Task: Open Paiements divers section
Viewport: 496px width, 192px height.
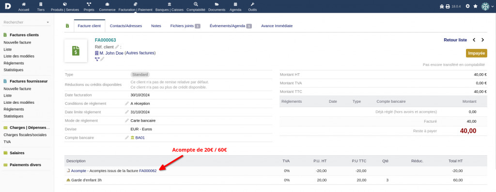Action: pyautogui.click(x=25, y=165)
